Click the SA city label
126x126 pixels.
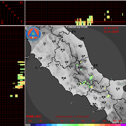(103, 108)
